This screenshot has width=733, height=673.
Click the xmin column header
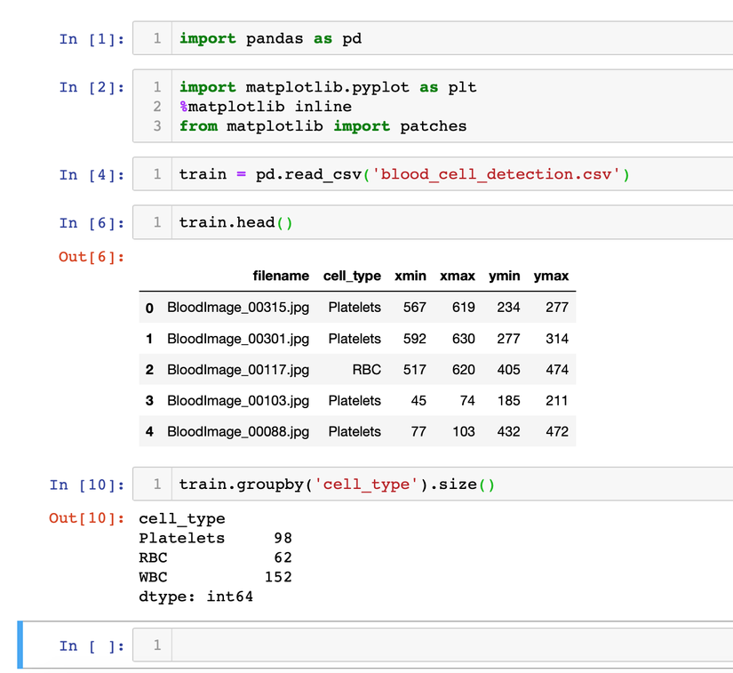pos(410,276)
